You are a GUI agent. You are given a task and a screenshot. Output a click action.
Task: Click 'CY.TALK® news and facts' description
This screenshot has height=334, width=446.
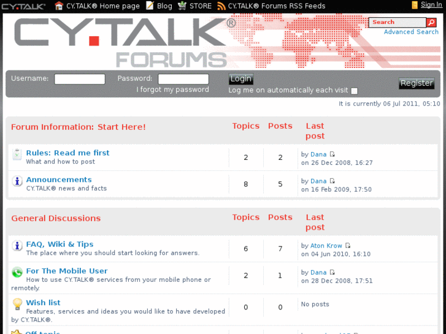click(x=66, y=189)
